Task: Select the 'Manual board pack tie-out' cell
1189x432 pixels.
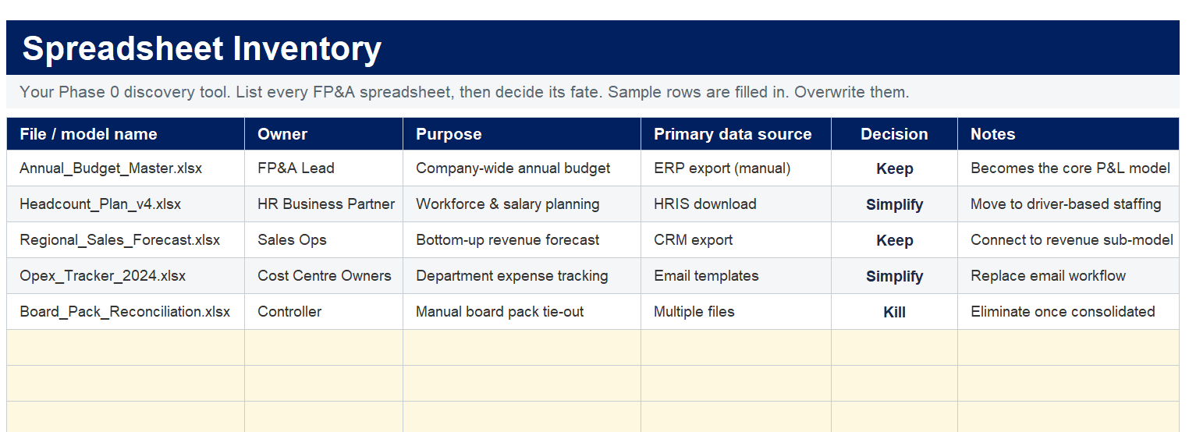Action: [522, 312]
